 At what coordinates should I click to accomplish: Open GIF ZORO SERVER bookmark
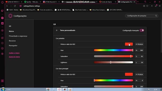click(x=115, y=10)
